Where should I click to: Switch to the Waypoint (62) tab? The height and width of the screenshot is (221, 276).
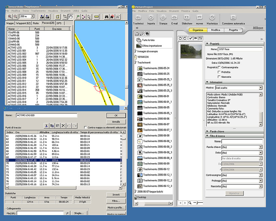[x=23, y=23]
